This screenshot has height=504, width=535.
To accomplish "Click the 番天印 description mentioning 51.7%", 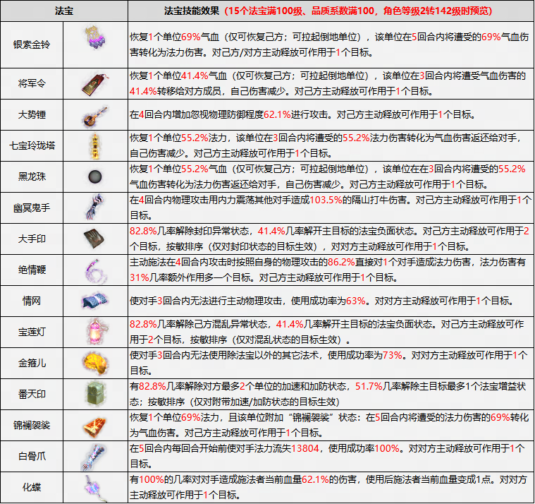I will click(x=328, y=394).
